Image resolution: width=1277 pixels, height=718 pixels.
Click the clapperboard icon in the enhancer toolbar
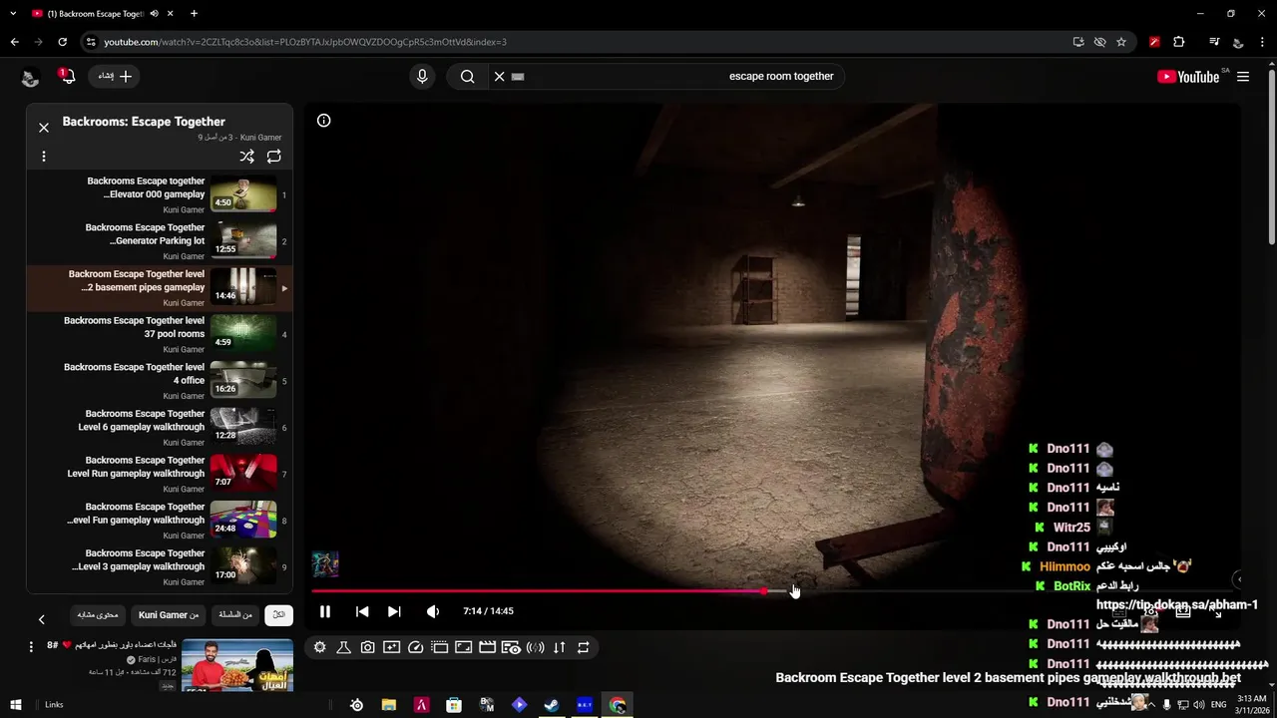point(488,647)
